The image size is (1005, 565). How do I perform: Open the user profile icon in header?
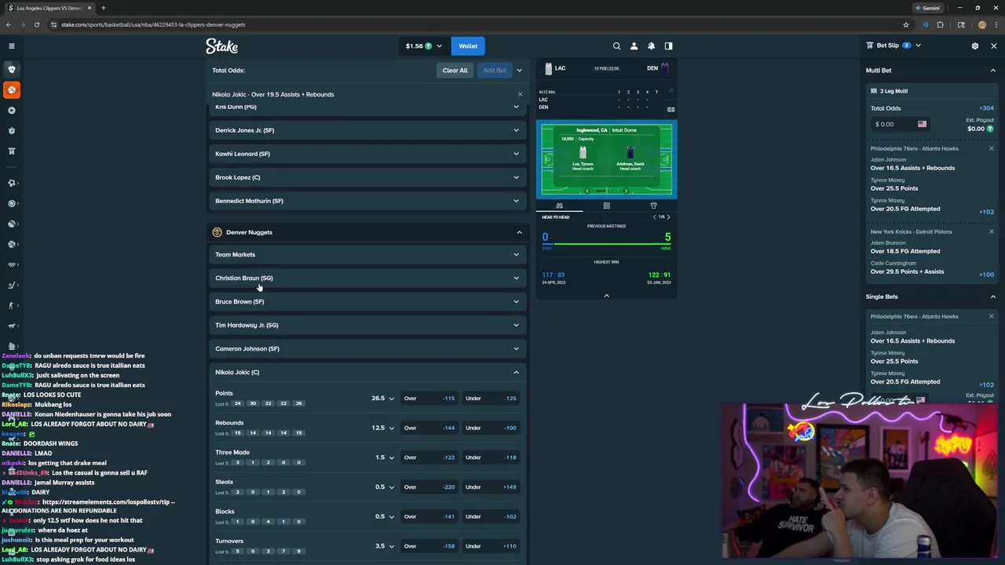point(634,46)
